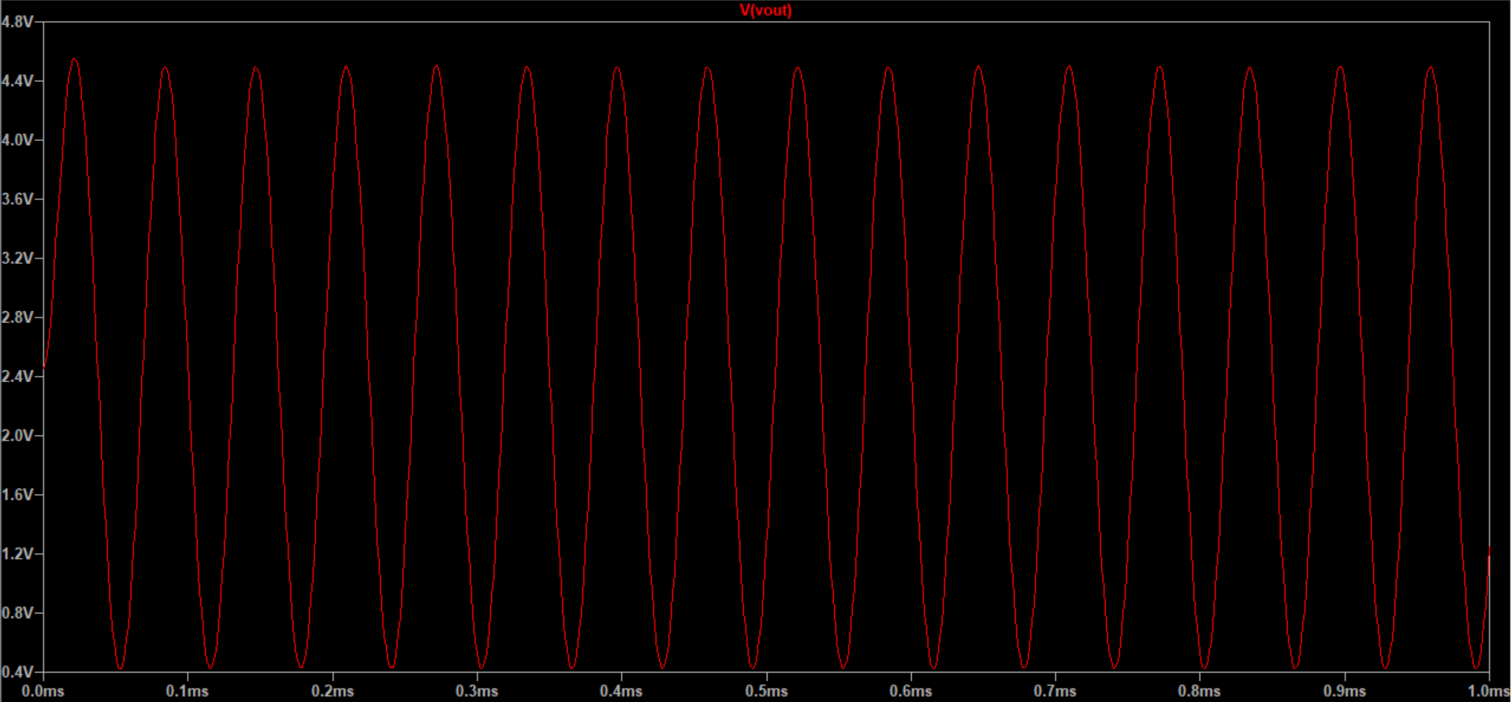The width and height of the screenshot is (1511, 702).
Task: Click the 0.3ms tick on the time axis
Action: pyautogui.click(x=477, y=691)
